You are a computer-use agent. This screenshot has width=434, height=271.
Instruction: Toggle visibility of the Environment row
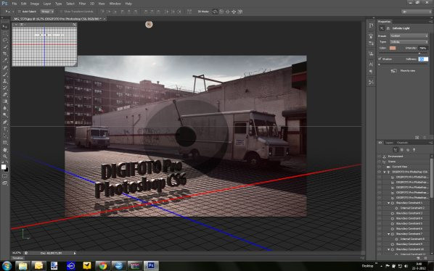380,157
